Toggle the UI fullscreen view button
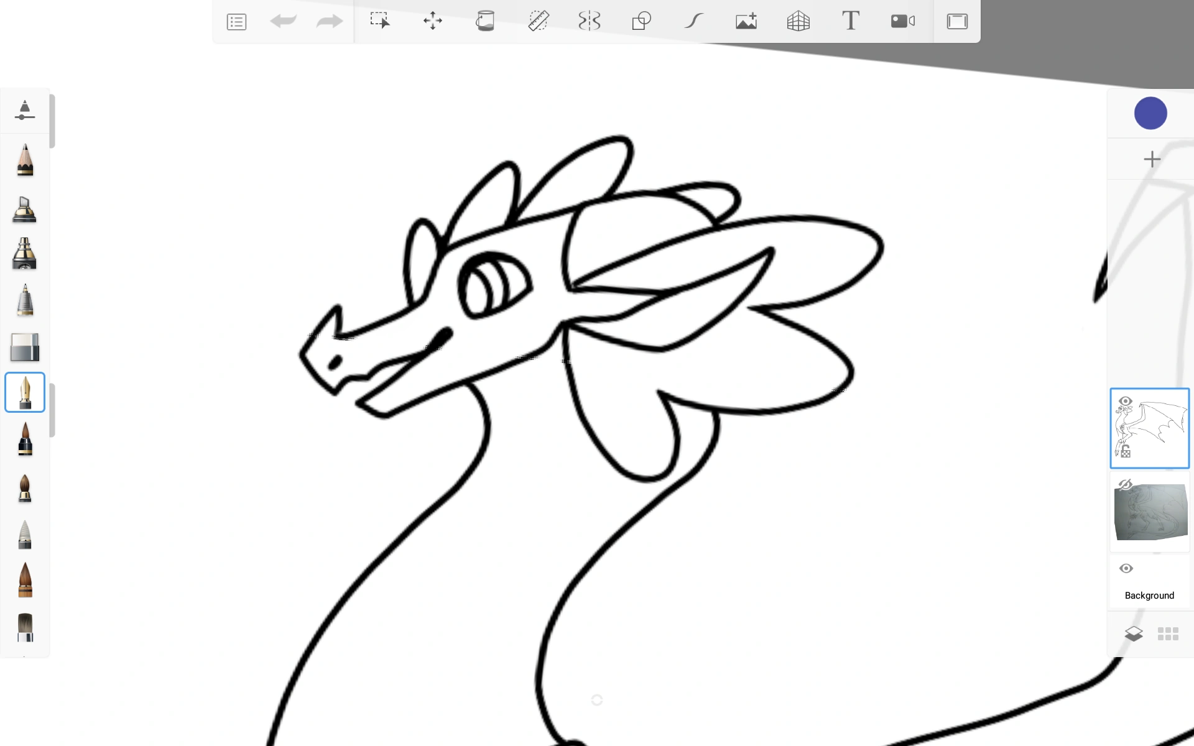Viewport: 1194px width, 746px height. 957,21
